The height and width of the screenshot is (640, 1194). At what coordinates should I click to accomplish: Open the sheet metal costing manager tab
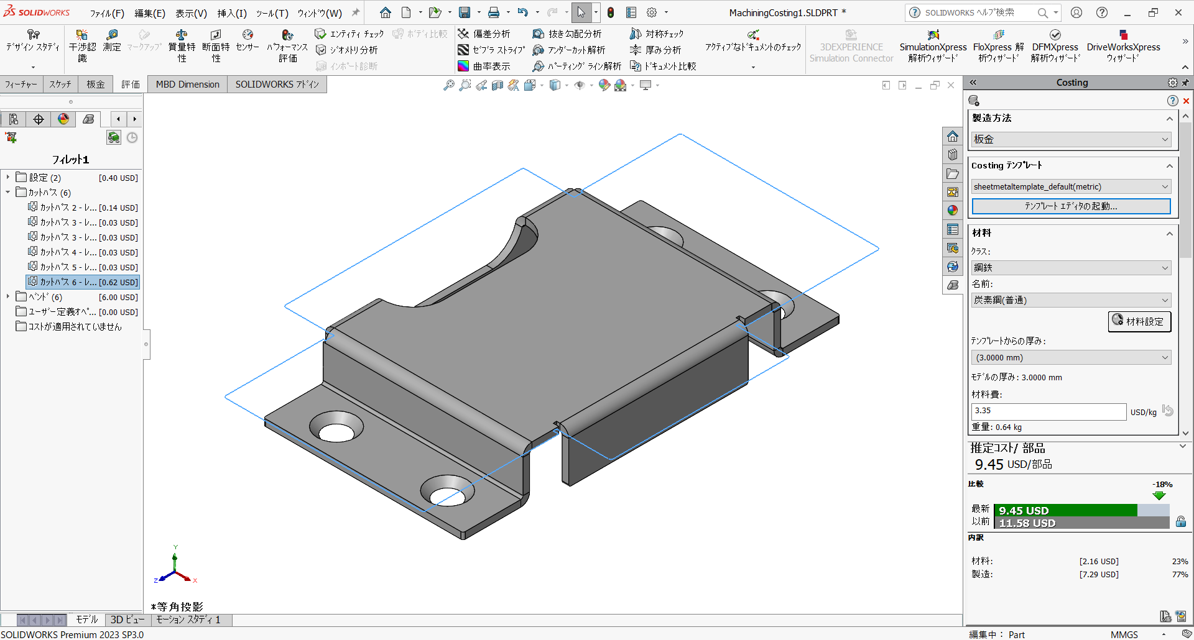(x=88, y=119)
